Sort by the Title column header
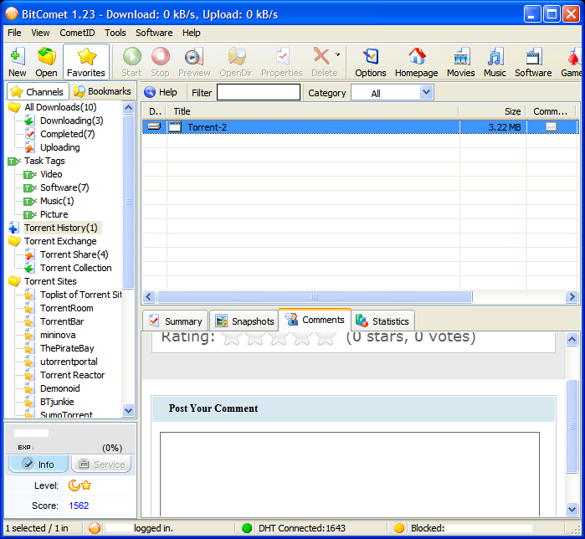This screenshot has width=585, height=539. coord(312,111)
